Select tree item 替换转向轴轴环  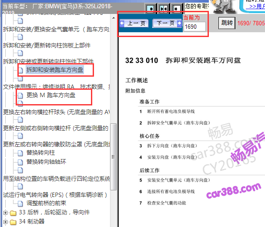pyautogui.click(x=46, y=162)
